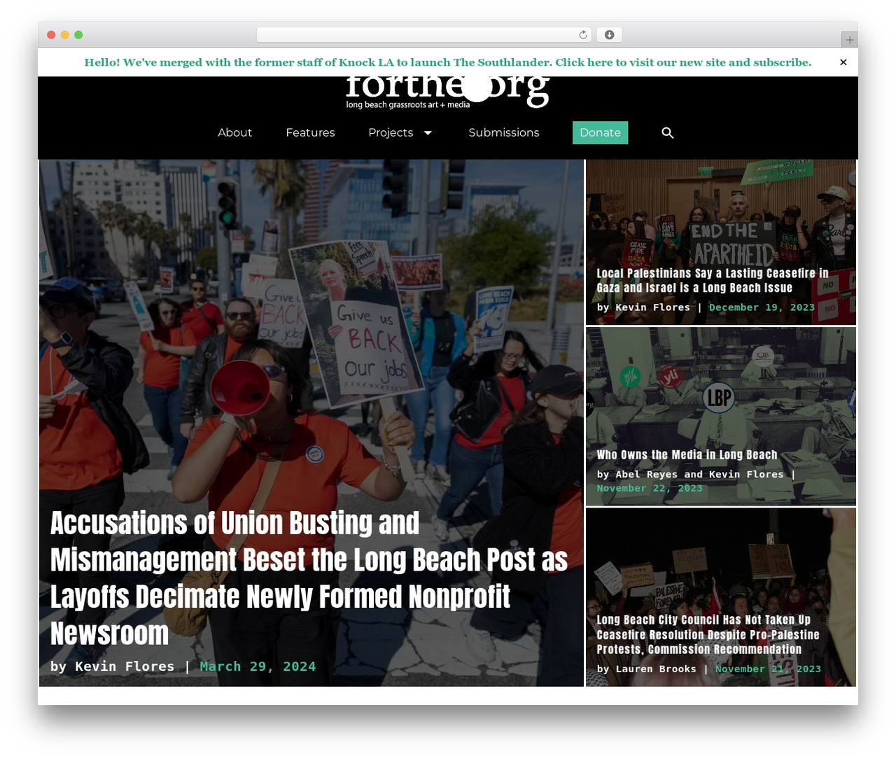Dismiss the Southlander merger announcement banner

(843, 62)
